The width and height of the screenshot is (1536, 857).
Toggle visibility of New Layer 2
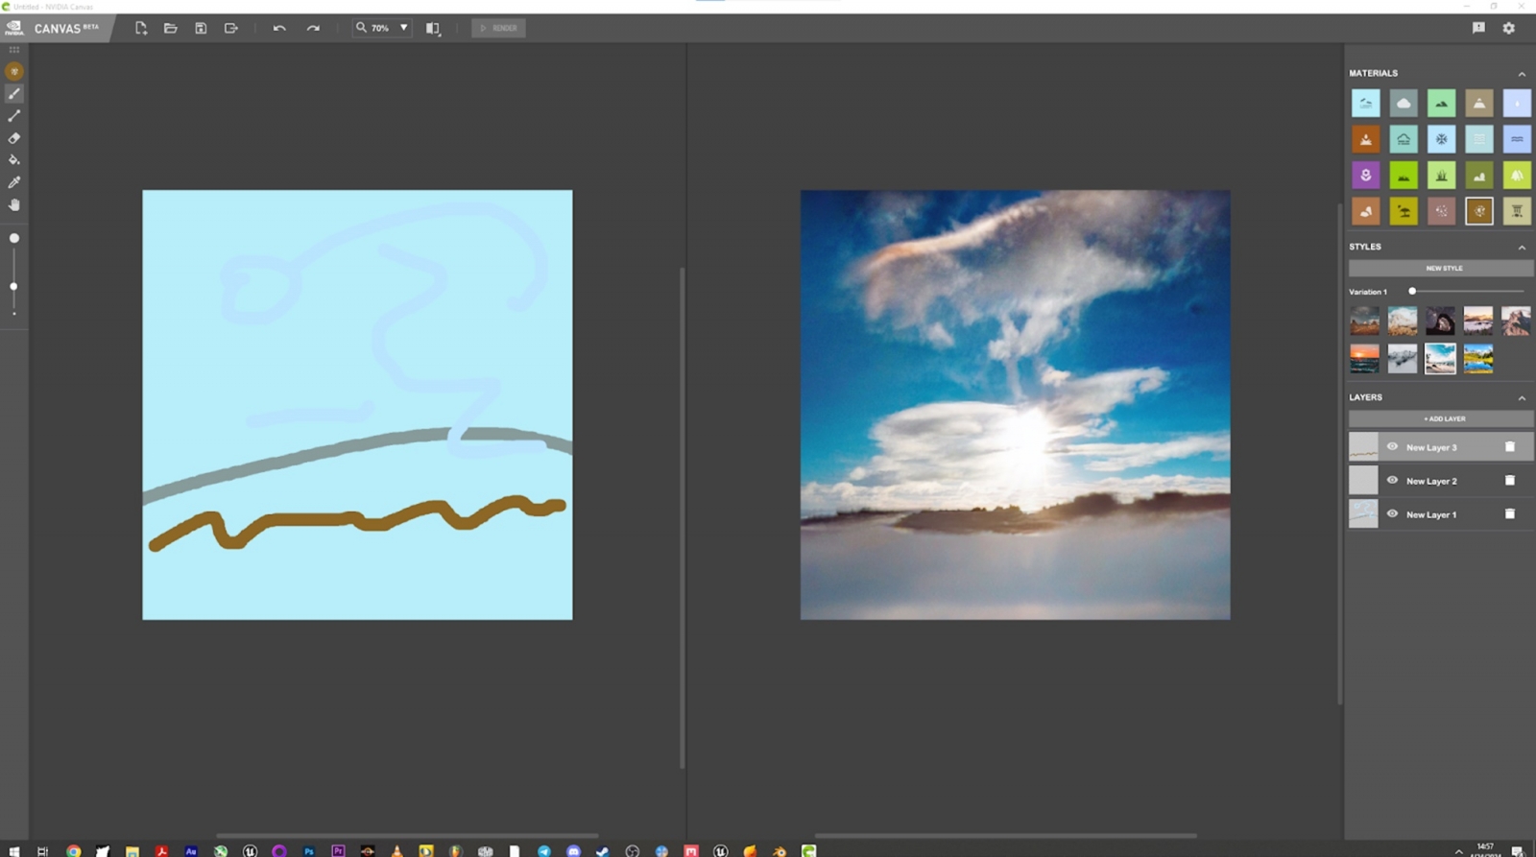1392,481
